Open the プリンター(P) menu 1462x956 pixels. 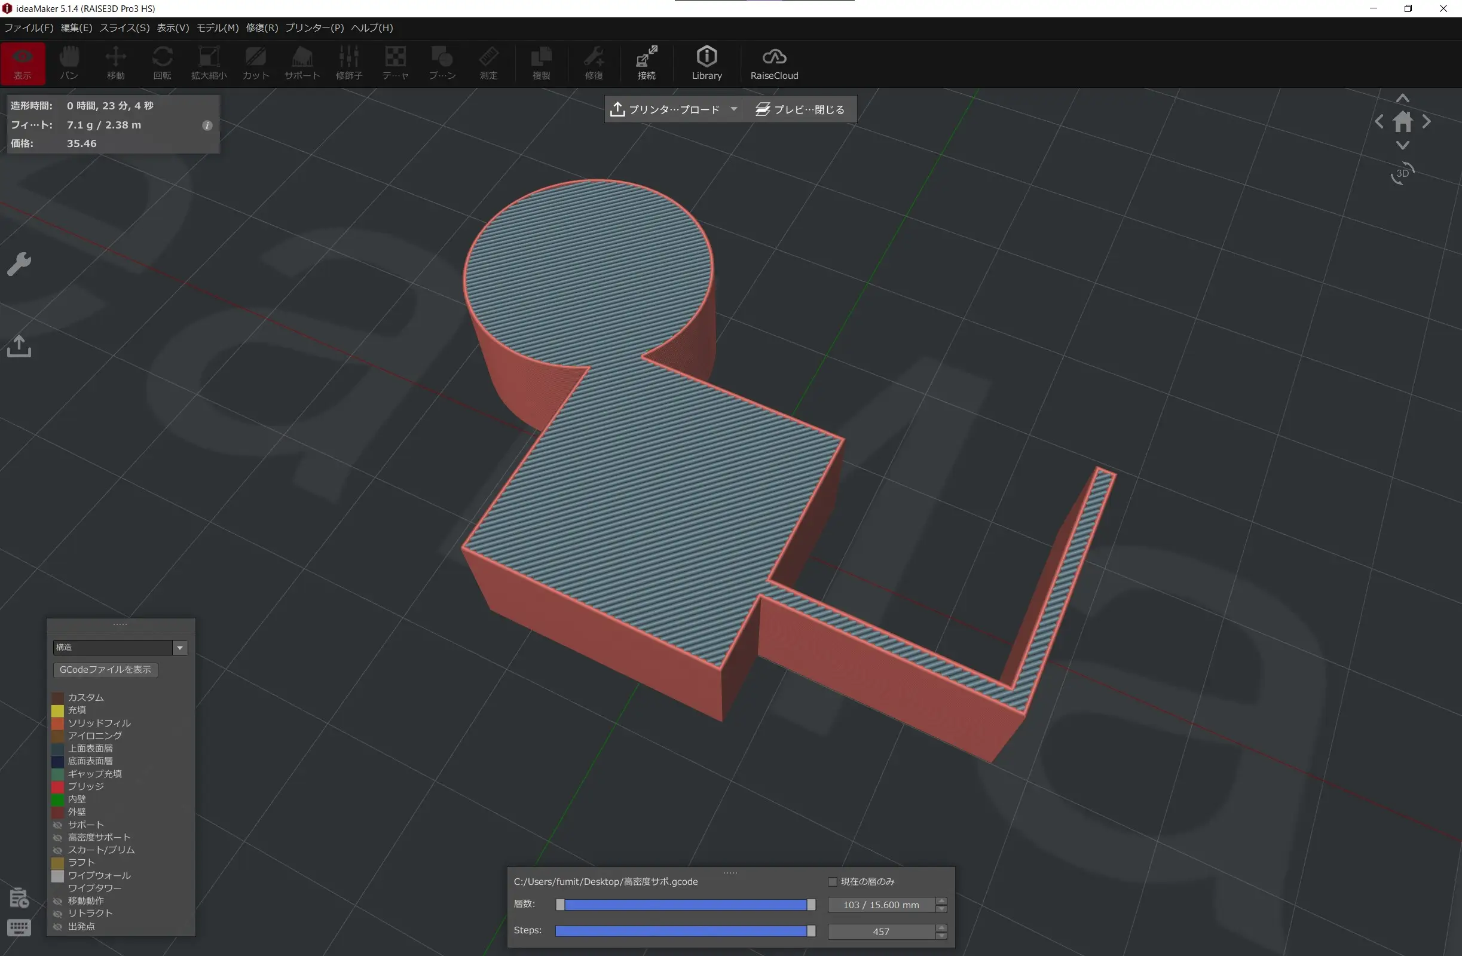pyautogui.click(x=314, y=27)
